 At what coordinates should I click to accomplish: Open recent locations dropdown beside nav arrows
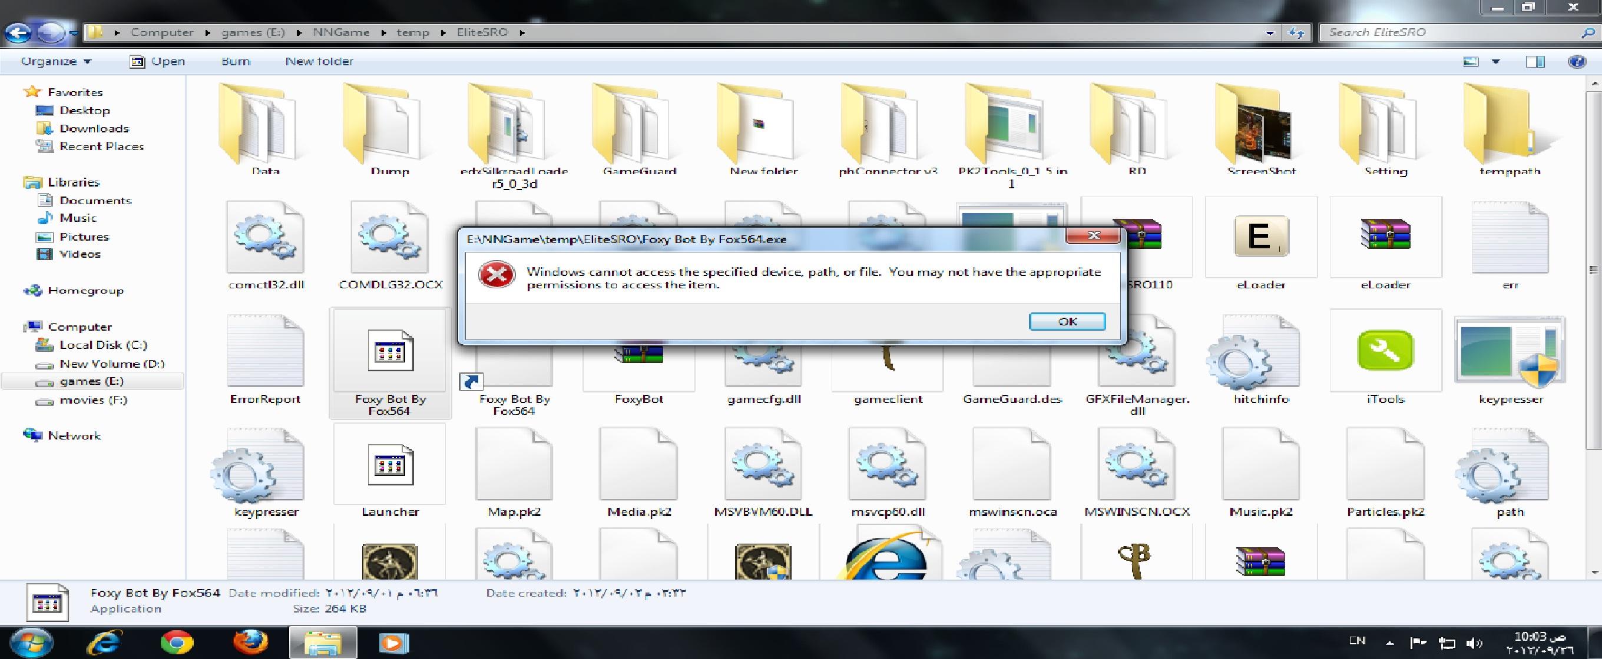point(74,33)
